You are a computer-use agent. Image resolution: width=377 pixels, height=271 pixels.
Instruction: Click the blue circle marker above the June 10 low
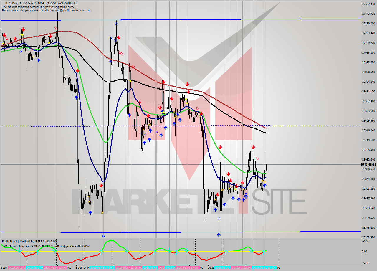(x=219, y=218)
